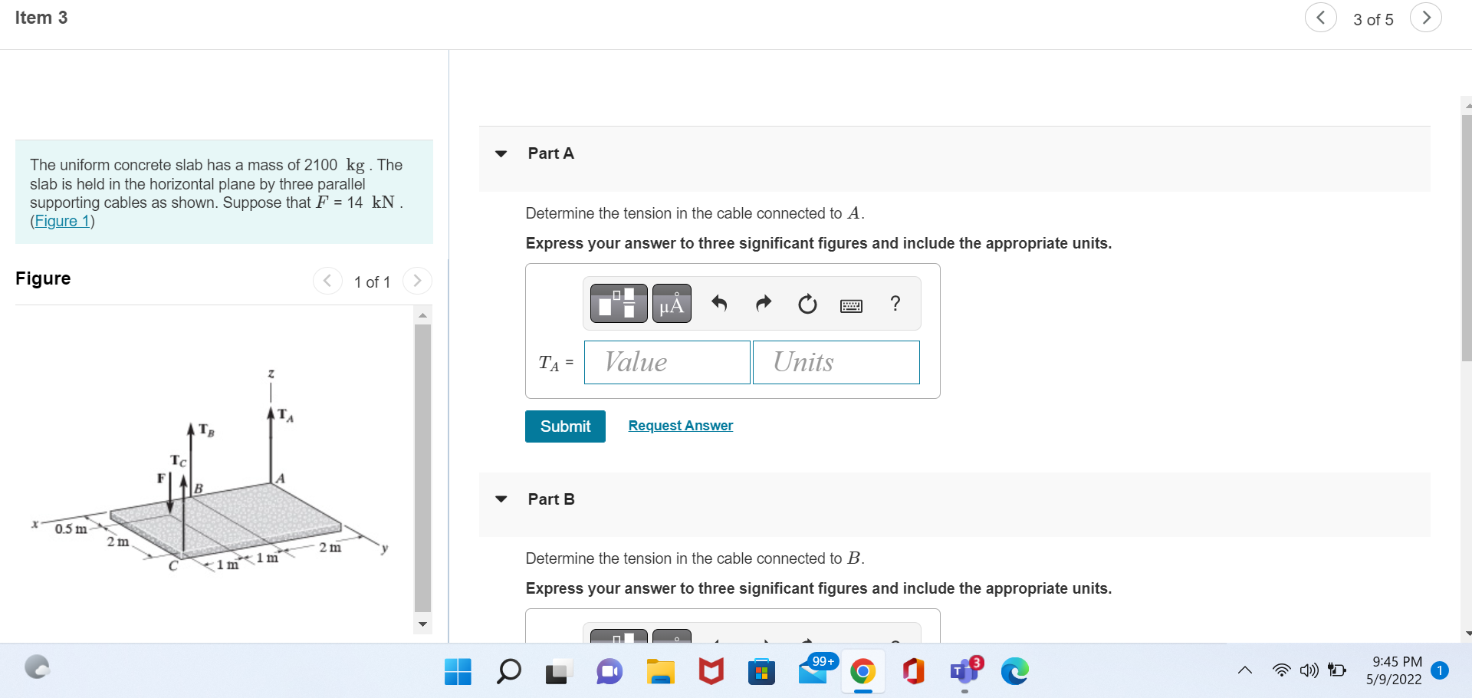Go to previous item arrow at top
The height and width of the screenshot is (698, 1472).
point(1320,18)
